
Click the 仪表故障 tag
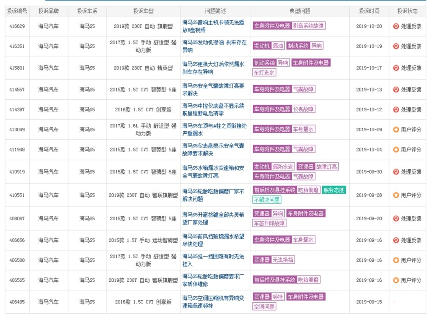point(303,109)
